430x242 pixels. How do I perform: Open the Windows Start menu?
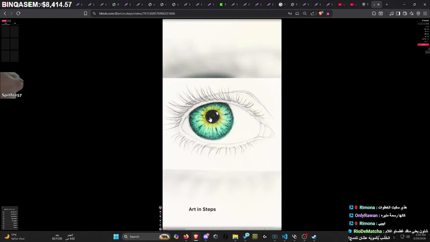pyautogui.click(x=116, y=237)
